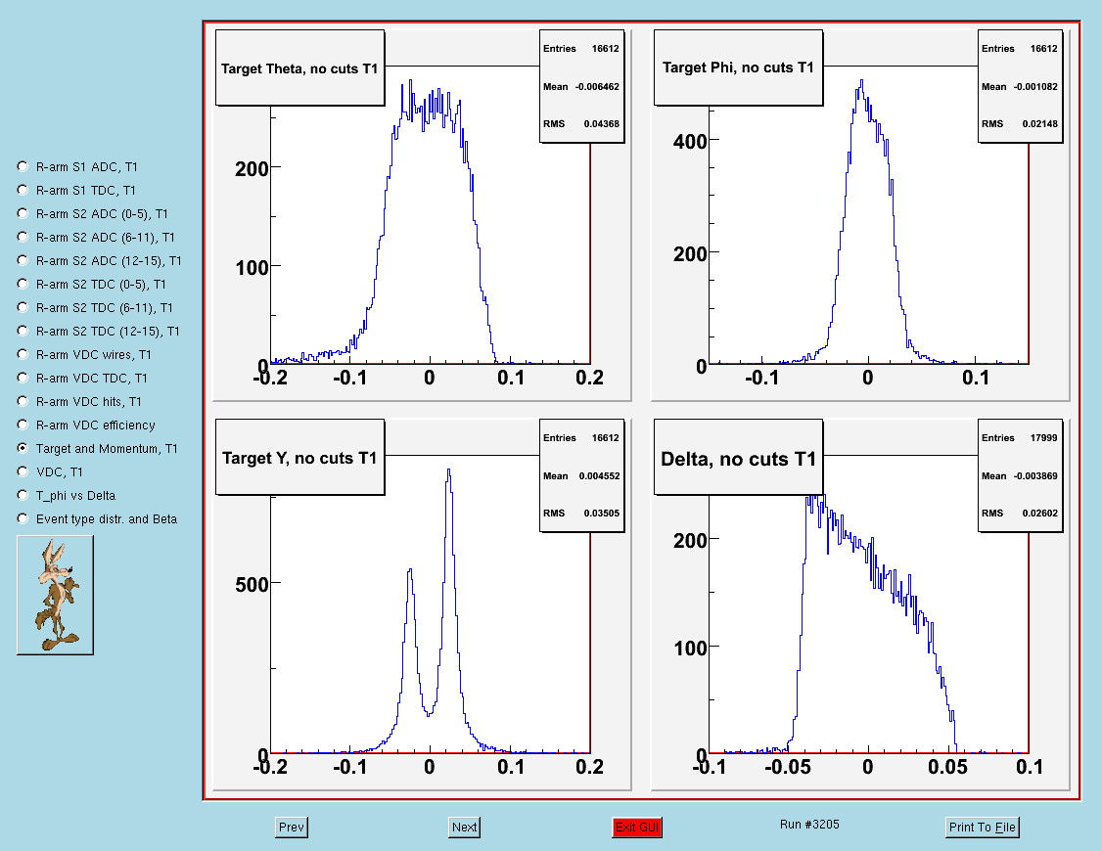The height and width of the screenshot is (851, 1102).
Task: Go to previous page with Prev
Action: click(292, 828)
